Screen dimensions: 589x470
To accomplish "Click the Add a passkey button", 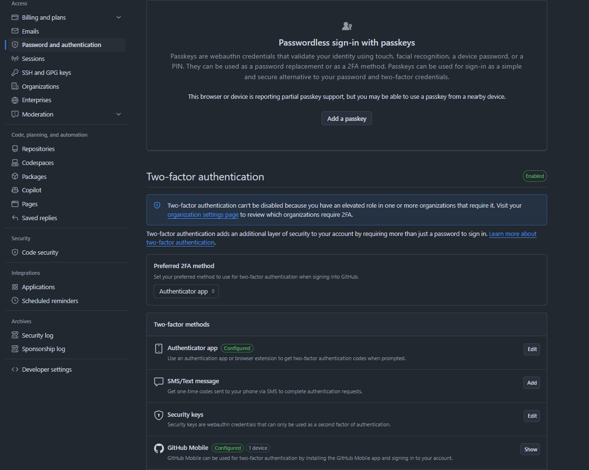I will click(x=347, y=118).
